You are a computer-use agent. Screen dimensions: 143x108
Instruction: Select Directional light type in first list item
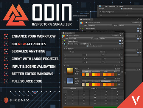pyautogui.click(x=96, y=72)
